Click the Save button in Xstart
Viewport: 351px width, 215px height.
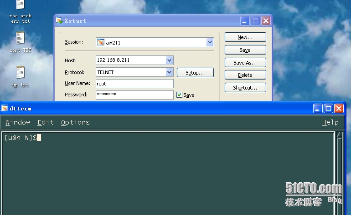point(245,50)
